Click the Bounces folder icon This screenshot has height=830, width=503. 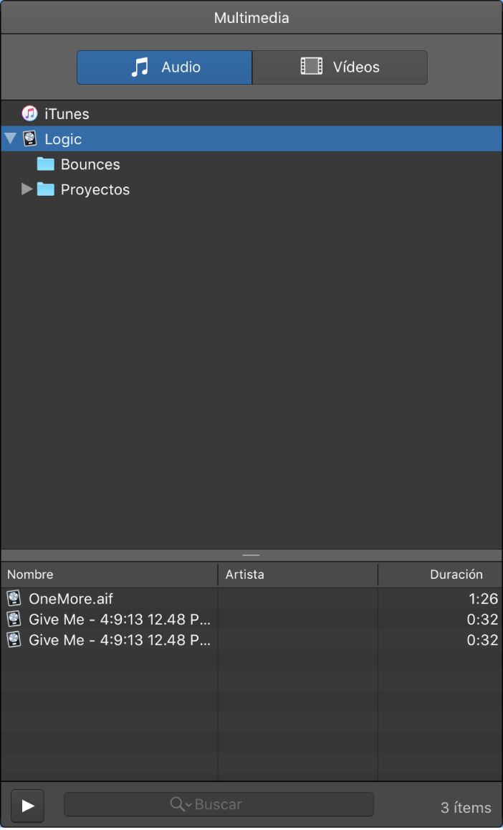click(45, 164)
